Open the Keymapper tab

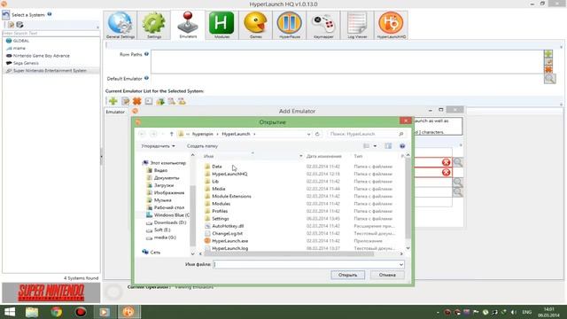pos(322,25)
